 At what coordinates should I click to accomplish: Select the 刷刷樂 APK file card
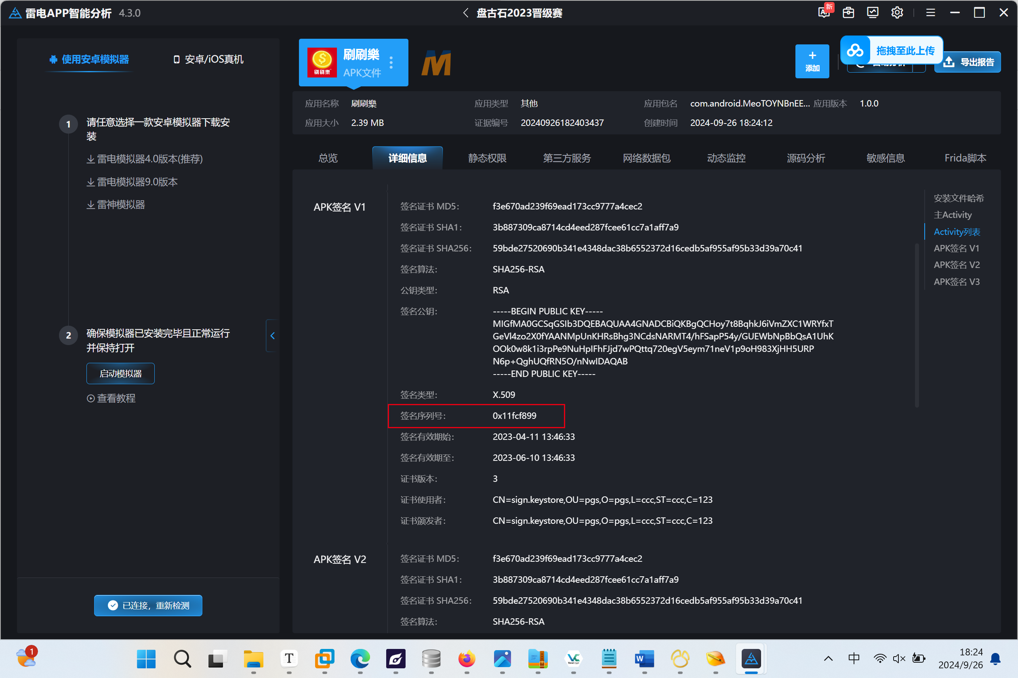[x=353, y=63]
